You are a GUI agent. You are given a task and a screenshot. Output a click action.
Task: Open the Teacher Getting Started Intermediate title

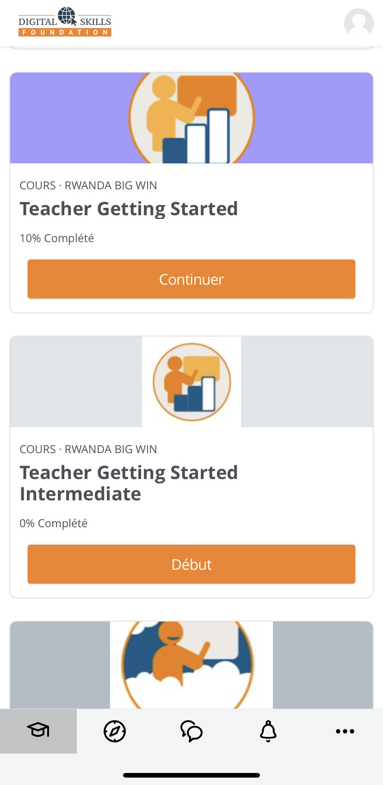point(129,483)
